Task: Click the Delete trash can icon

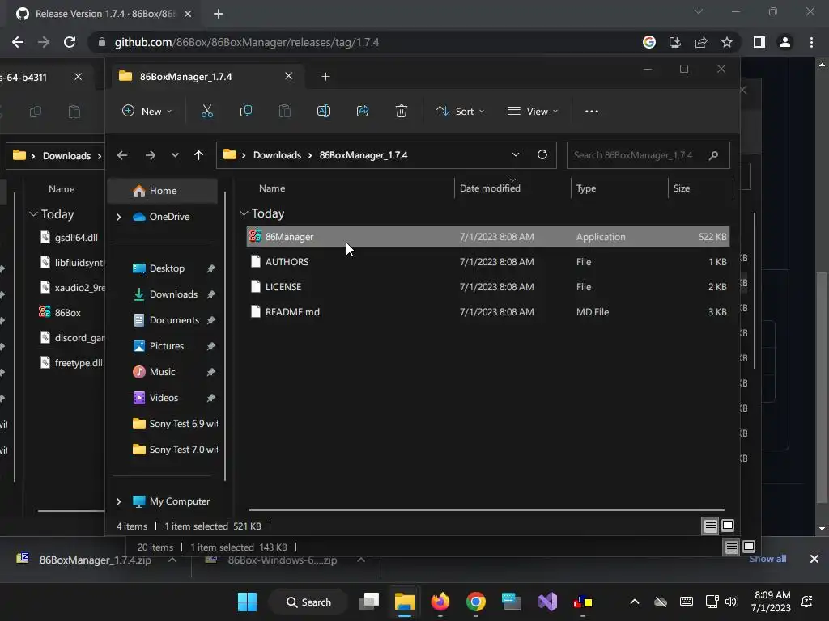Action: (x=402, y=111)
